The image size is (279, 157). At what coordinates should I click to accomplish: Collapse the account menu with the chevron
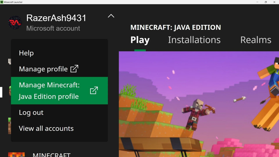point(111,16)
